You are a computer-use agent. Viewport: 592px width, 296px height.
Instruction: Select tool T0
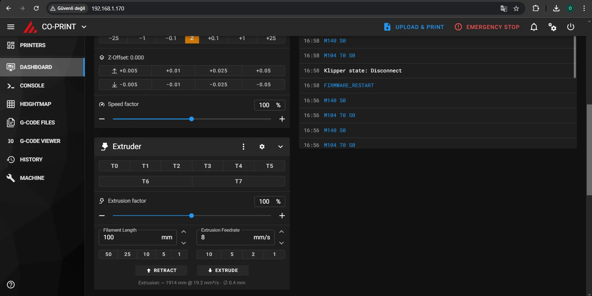coord(115,166)
